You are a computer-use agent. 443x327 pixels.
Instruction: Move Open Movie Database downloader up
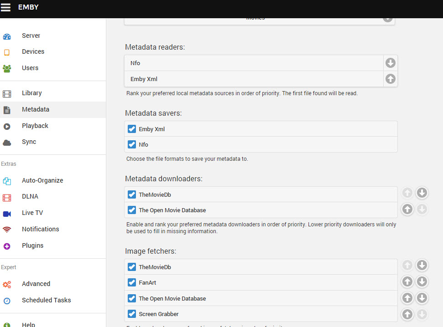click(x=407, y=209)
